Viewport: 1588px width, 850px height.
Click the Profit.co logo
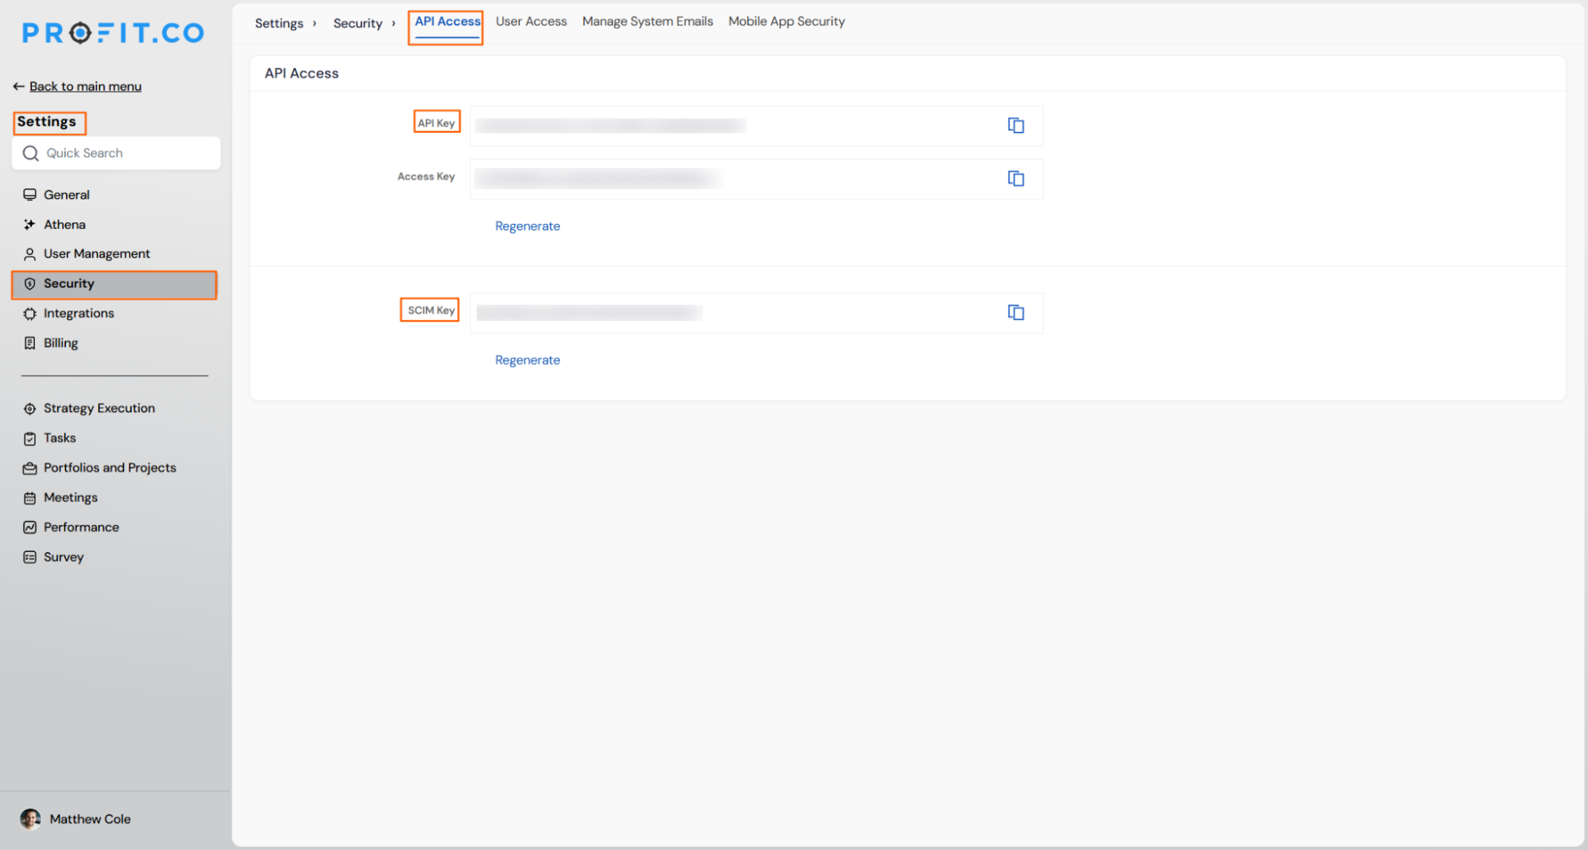click(113, 33)
